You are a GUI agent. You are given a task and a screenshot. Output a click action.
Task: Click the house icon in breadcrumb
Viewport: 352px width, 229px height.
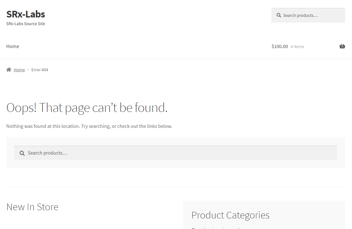coord(9,70)
